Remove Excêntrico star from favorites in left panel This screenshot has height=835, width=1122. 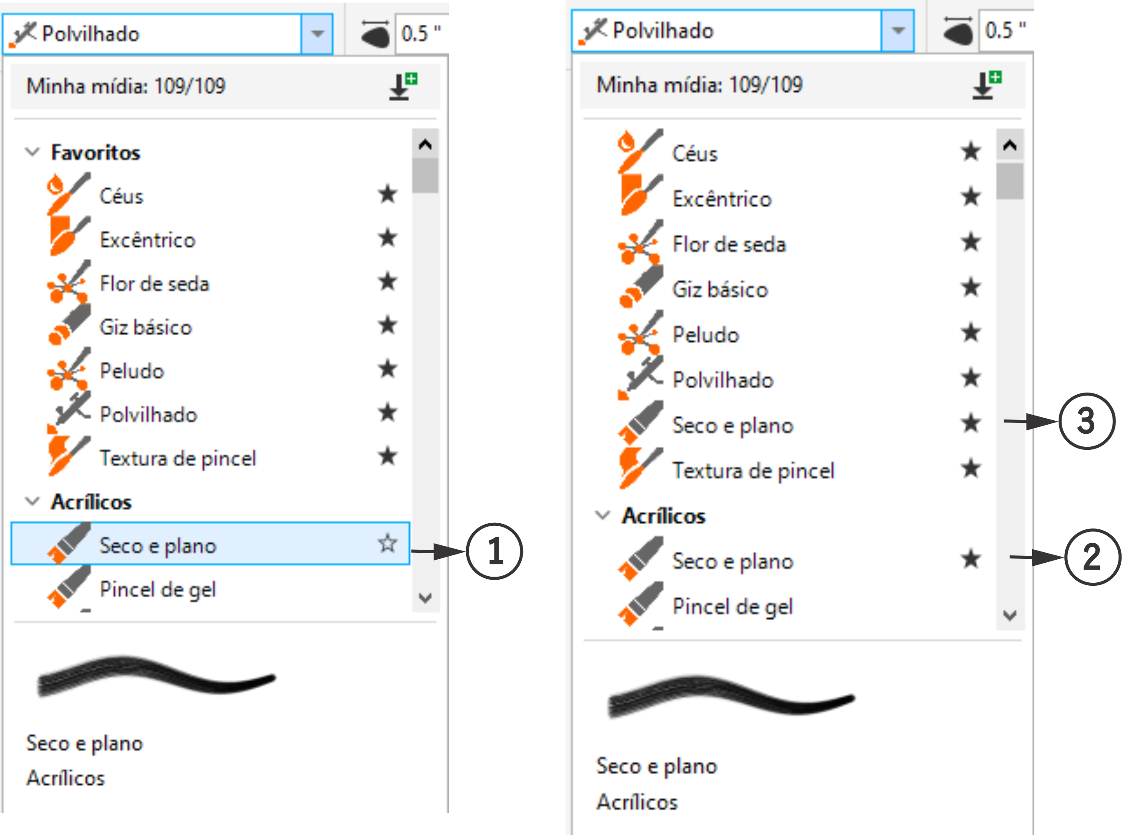click(388, 238)
